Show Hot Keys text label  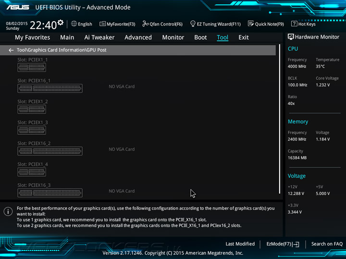click(307, 24)
